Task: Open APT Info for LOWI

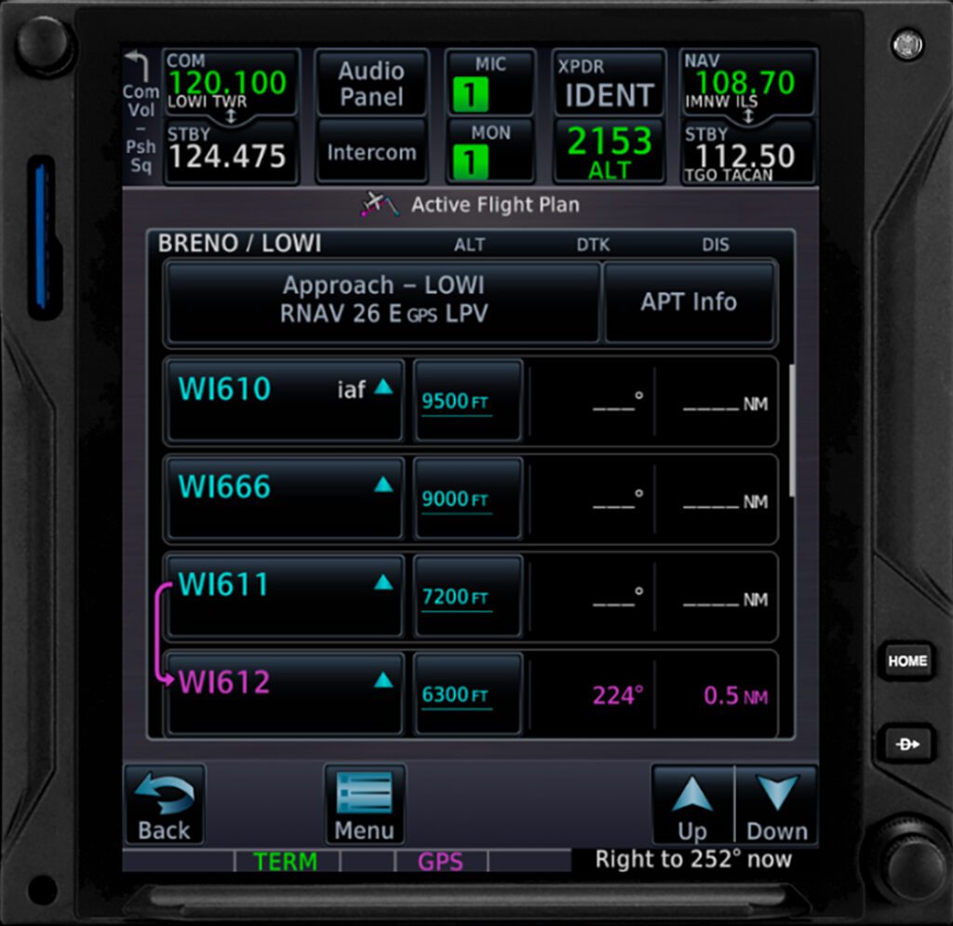Action: point(689,302)
